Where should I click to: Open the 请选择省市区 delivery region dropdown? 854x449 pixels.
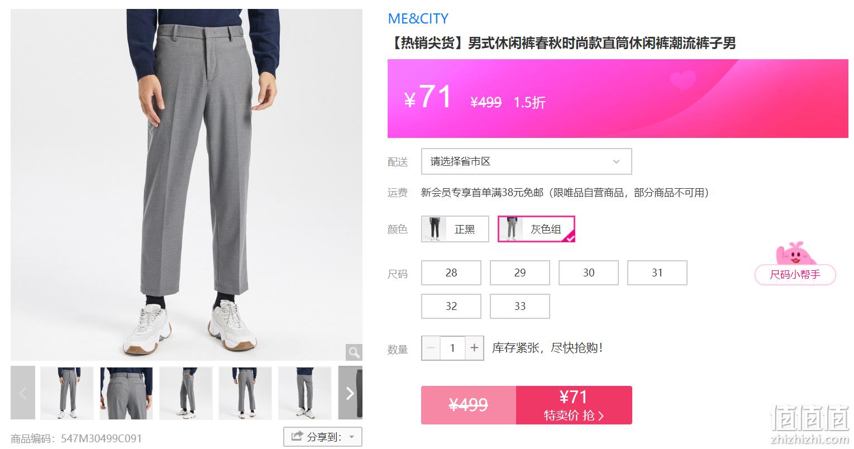pos(527,161)
